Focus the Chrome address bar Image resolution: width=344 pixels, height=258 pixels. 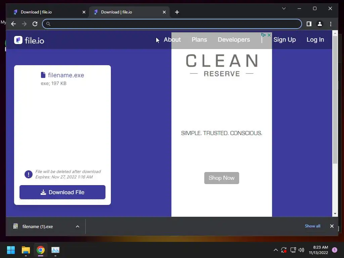coord(172,24)
